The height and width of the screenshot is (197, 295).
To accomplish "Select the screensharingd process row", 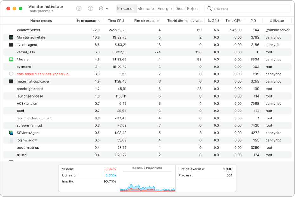I will tap(147, 125).
